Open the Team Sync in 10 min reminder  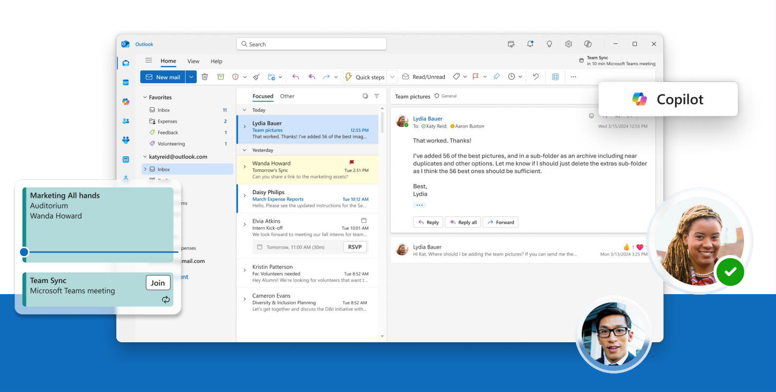point(617,60)
